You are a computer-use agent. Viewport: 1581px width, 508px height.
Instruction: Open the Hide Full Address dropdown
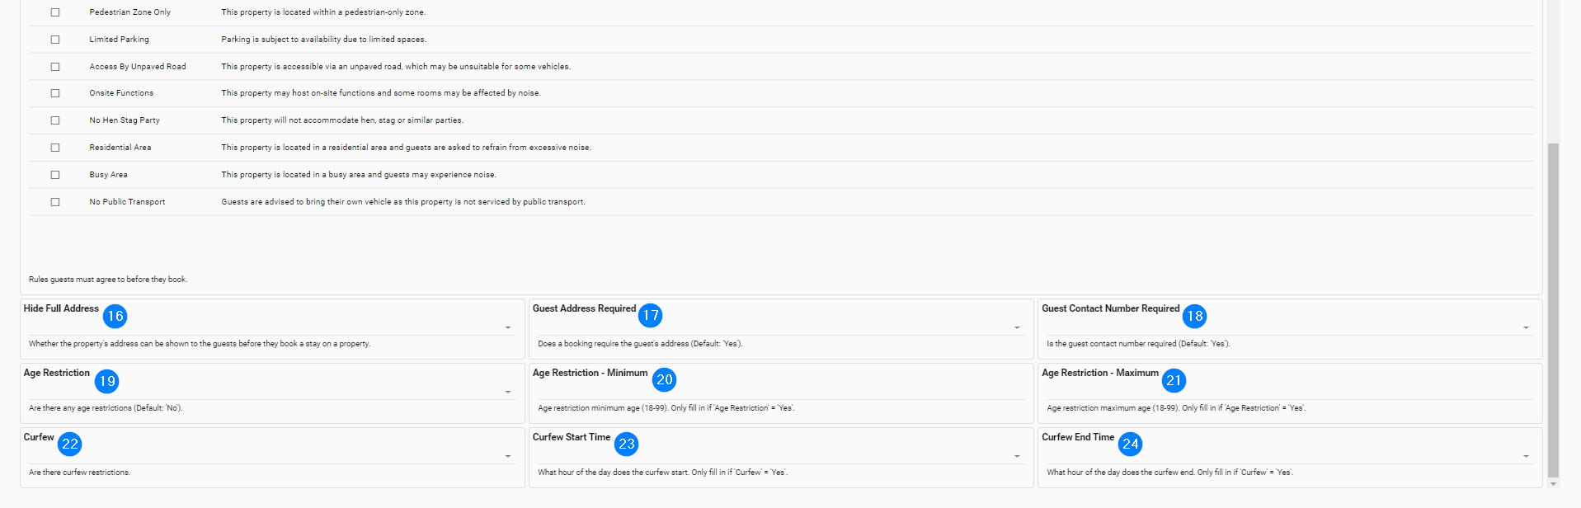pyautogui.click(x=508, y=327)
